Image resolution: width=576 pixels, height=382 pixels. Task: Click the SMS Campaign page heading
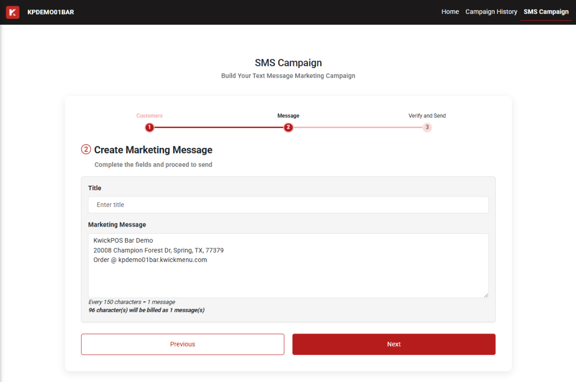click(x=289, y=63)
